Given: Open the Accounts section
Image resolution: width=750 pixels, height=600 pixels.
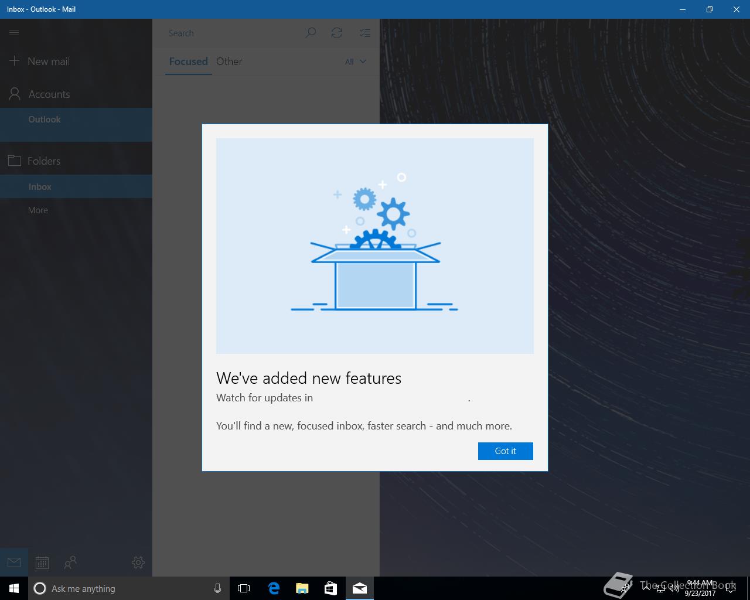Looking at the screenshot, I should 40,94.
